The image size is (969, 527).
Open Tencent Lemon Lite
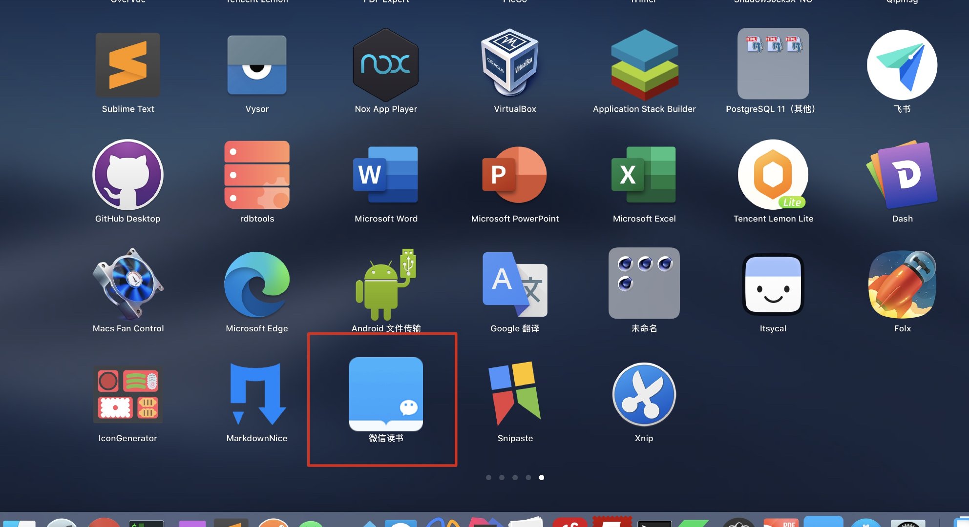773,175
